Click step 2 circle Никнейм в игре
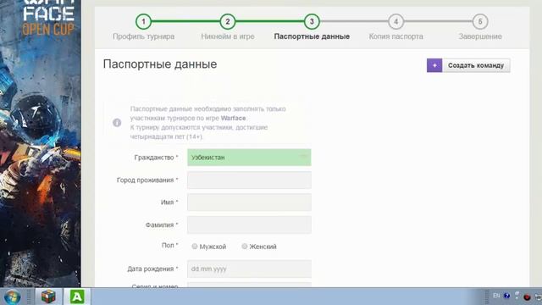Viewport: 542px width, 305px height. [x=228, y=22]
